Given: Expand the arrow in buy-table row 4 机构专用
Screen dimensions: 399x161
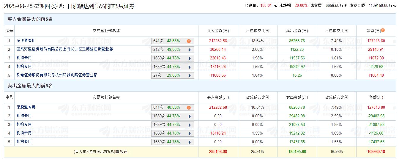Looking at the screenshot, I should click(190, 67).
